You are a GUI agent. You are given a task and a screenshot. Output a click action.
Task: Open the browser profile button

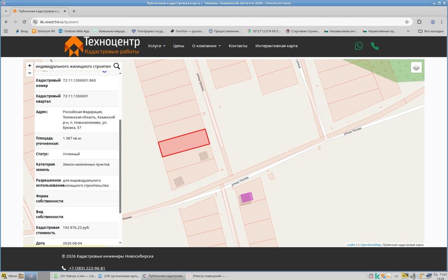pos(433,22)
